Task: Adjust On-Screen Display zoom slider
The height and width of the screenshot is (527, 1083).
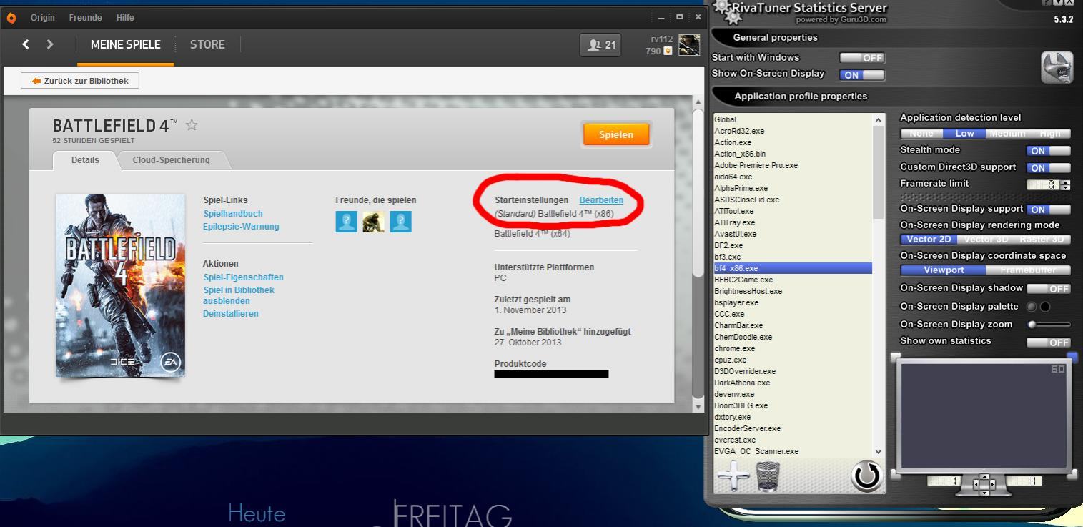Action: [x=1049, y=325]
